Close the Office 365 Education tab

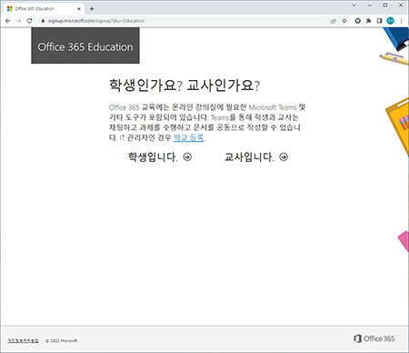coord(79,9)
